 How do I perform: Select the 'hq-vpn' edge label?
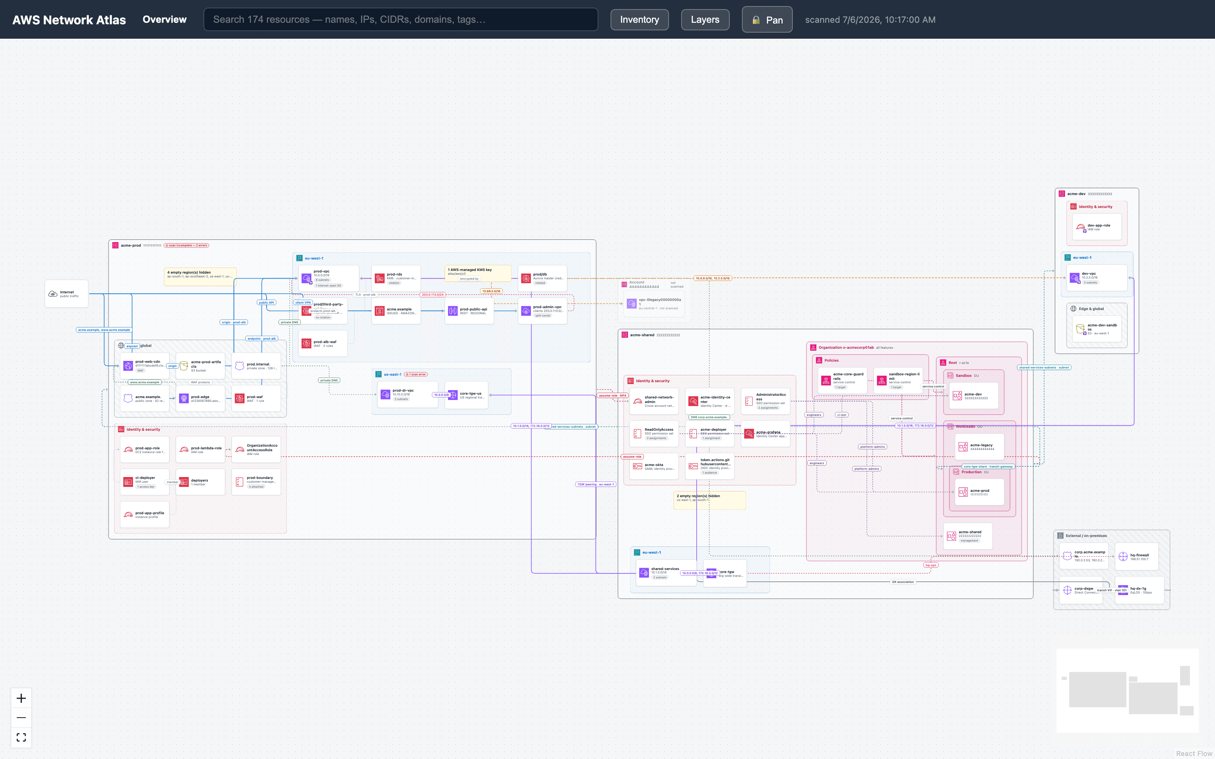tap(931, 565)
